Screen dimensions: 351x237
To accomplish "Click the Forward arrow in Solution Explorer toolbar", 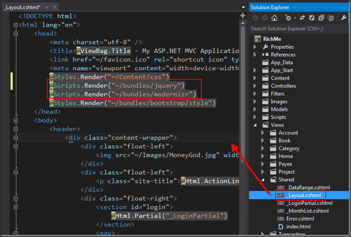I will [x=265, y=18].
